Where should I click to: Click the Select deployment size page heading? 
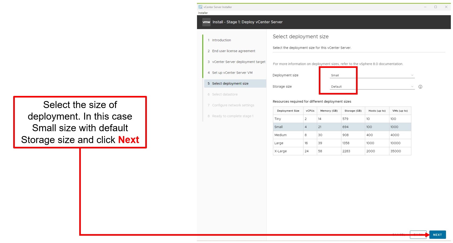[x=300, y=37]
